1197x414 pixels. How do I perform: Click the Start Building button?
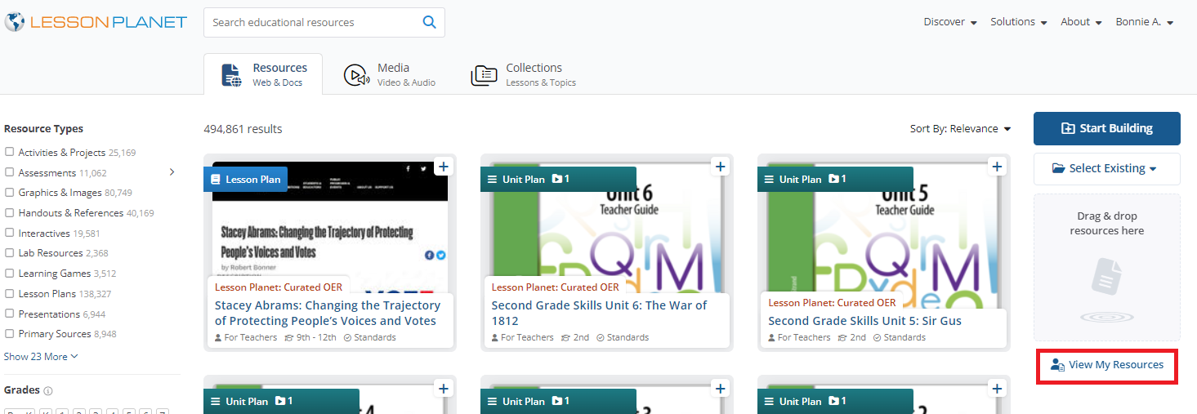[x=1106, y=128]
